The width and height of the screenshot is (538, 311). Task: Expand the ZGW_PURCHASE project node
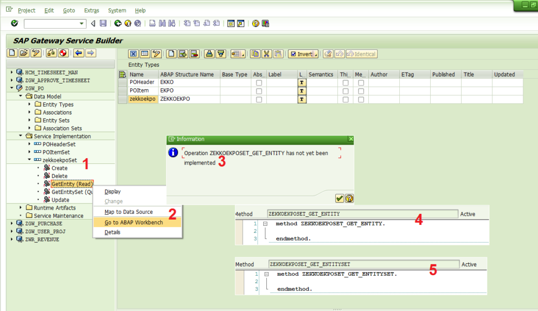pyautogui.click(x=12, y=223)
